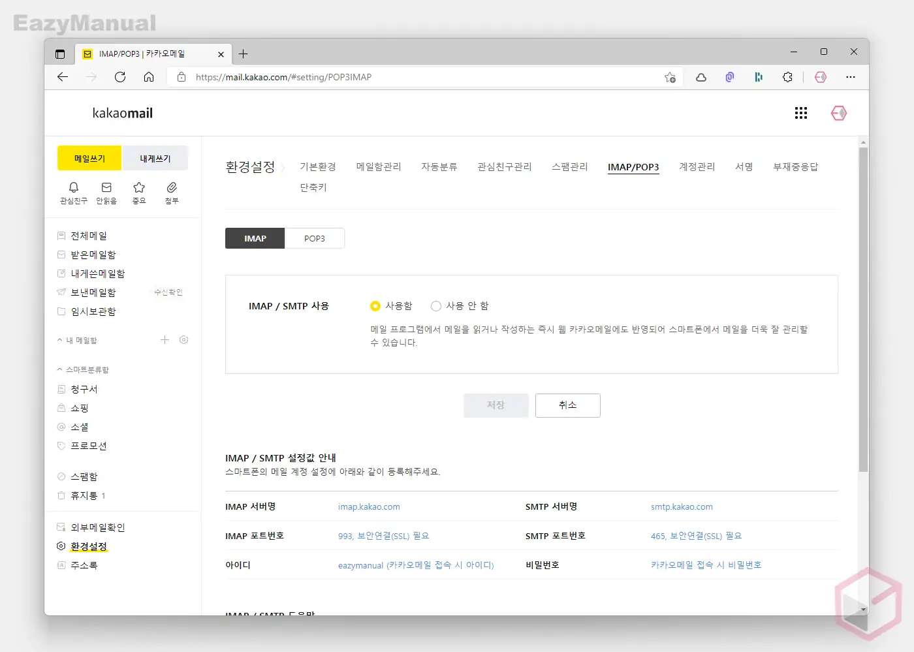914x652 pixels.
Task: Switch to the POP3 tab
Action: click(x=315, y=238)
